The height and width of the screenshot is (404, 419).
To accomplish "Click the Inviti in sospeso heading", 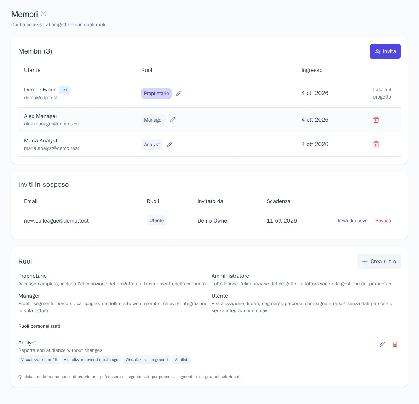I will click(44, 184).
